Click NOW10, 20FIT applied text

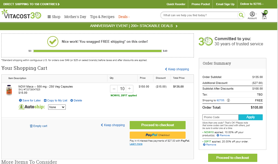124,96
